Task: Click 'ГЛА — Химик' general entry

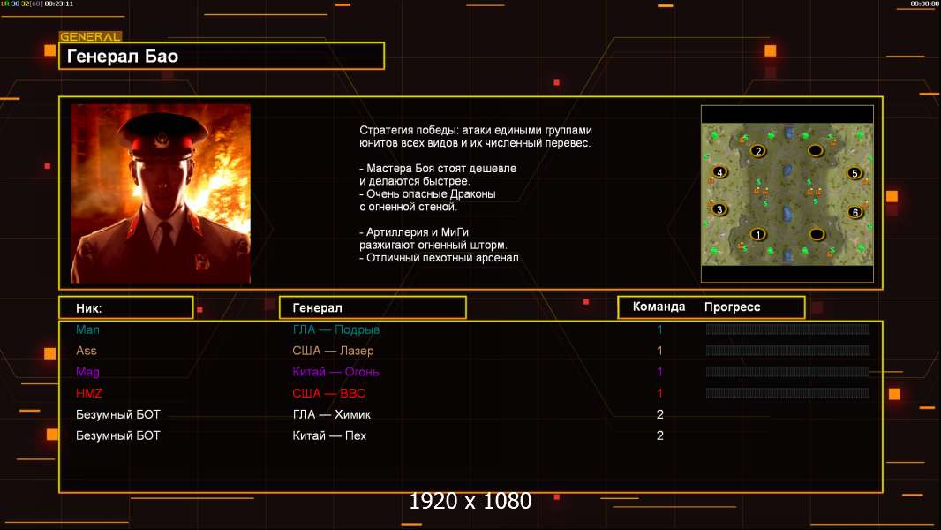Action: click(x=331, y=414)
